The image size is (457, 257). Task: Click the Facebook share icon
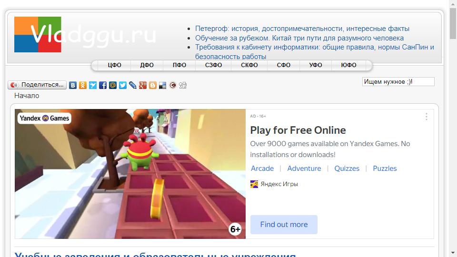103,85
